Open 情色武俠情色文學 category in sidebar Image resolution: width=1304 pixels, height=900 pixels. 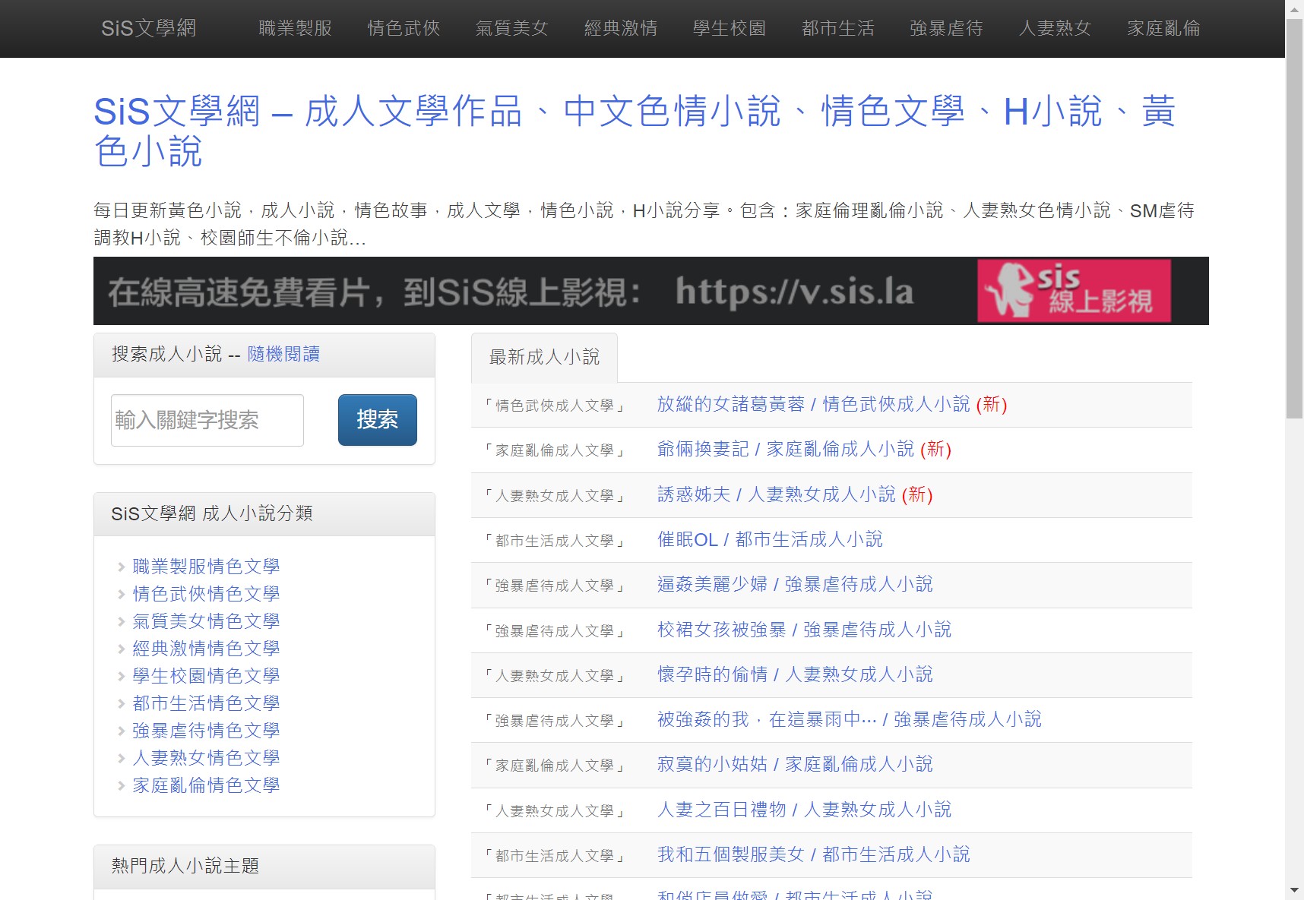pyautogui.click(x=206, y=594)
